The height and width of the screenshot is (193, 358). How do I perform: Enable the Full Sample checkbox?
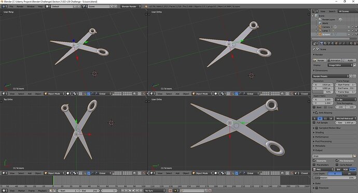[314, 123]
